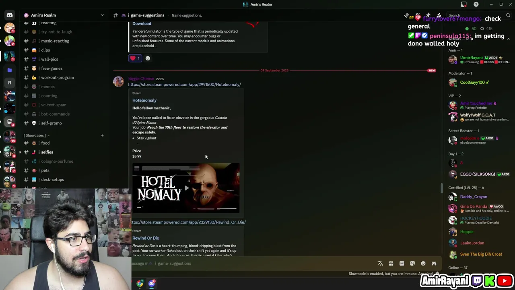Click the heart reaction with count 1
This screenshot has width=515, height=290.
pyautogui.click(x=135, y=58)
